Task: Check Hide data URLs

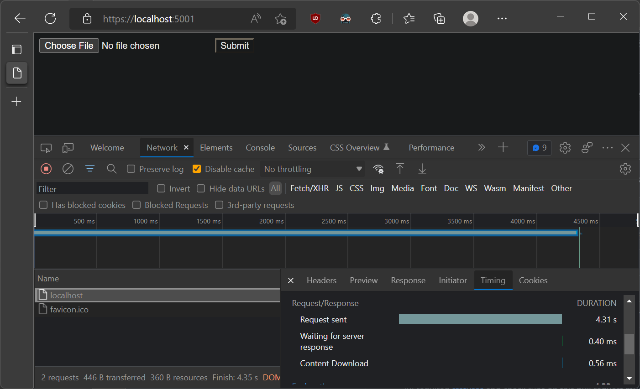Action: pyautogui.click(x=201, y=188)
